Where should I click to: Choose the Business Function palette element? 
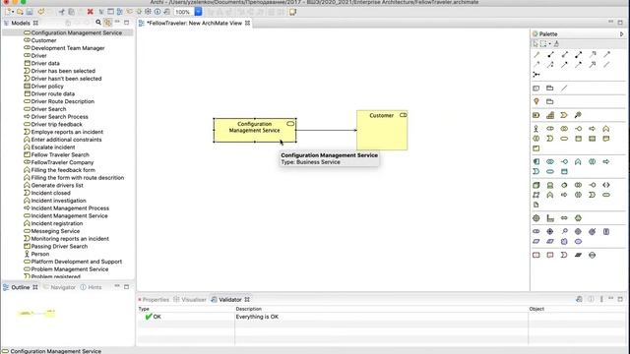tap(606, 129)
